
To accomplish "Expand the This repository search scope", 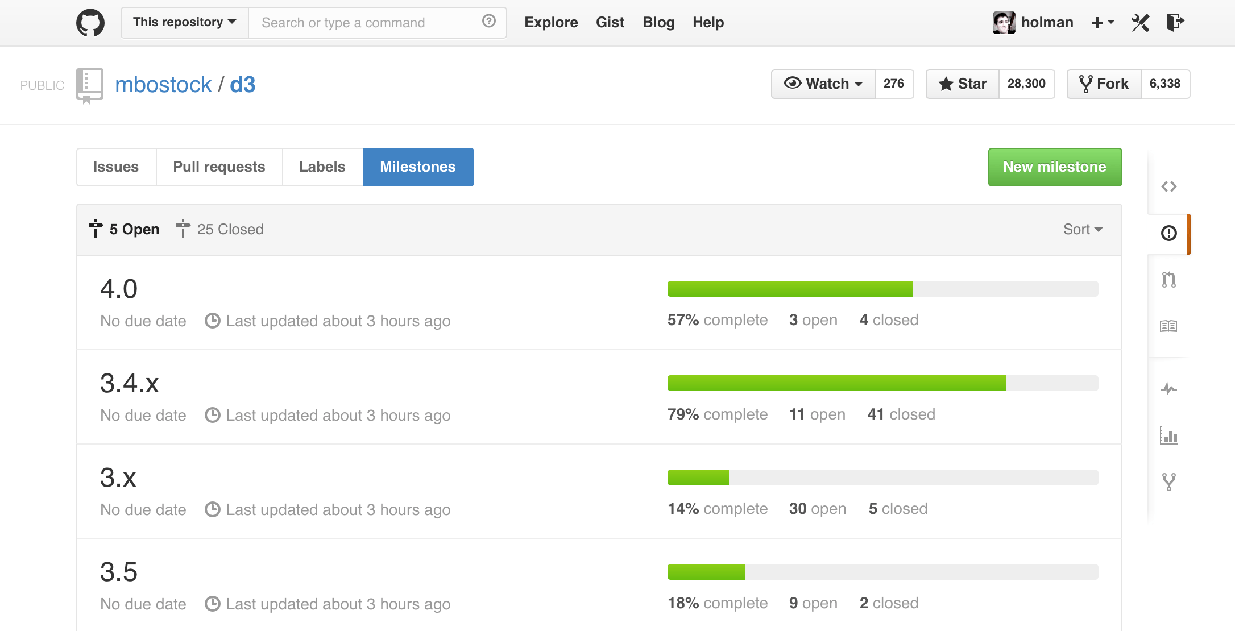I will pos(184,23).
